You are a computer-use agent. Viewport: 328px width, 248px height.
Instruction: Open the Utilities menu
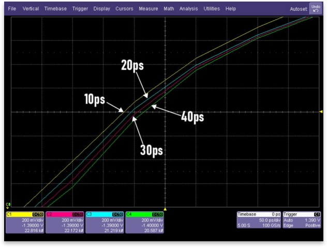(212, 9)
